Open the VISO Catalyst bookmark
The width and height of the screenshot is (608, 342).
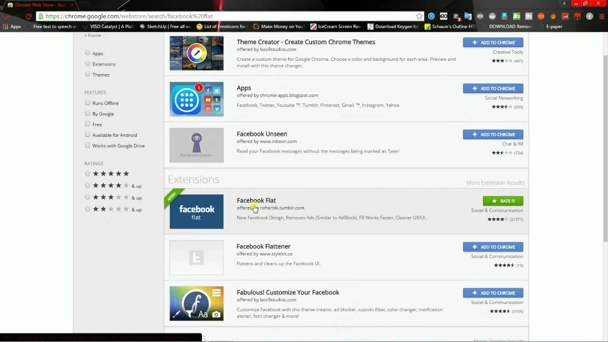coord(108,27)
